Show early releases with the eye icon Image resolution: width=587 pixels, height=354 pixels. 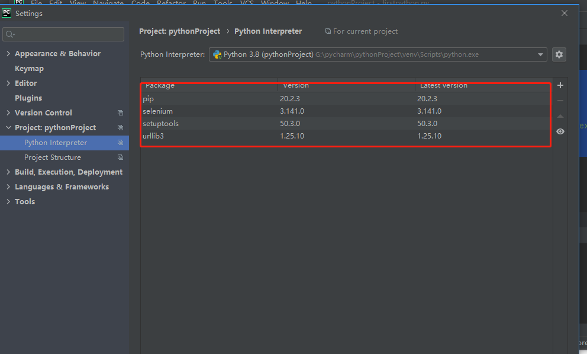(x=560, y=131)
